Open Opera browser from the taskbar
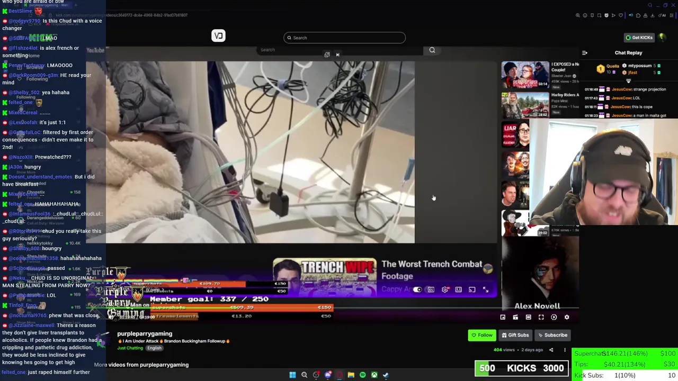 coord(340,375)
